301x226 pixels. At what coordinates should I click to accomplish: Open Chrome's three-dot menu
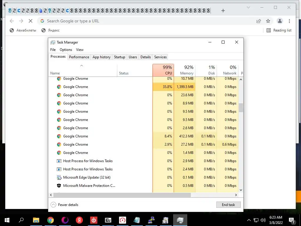click(289, 21)
